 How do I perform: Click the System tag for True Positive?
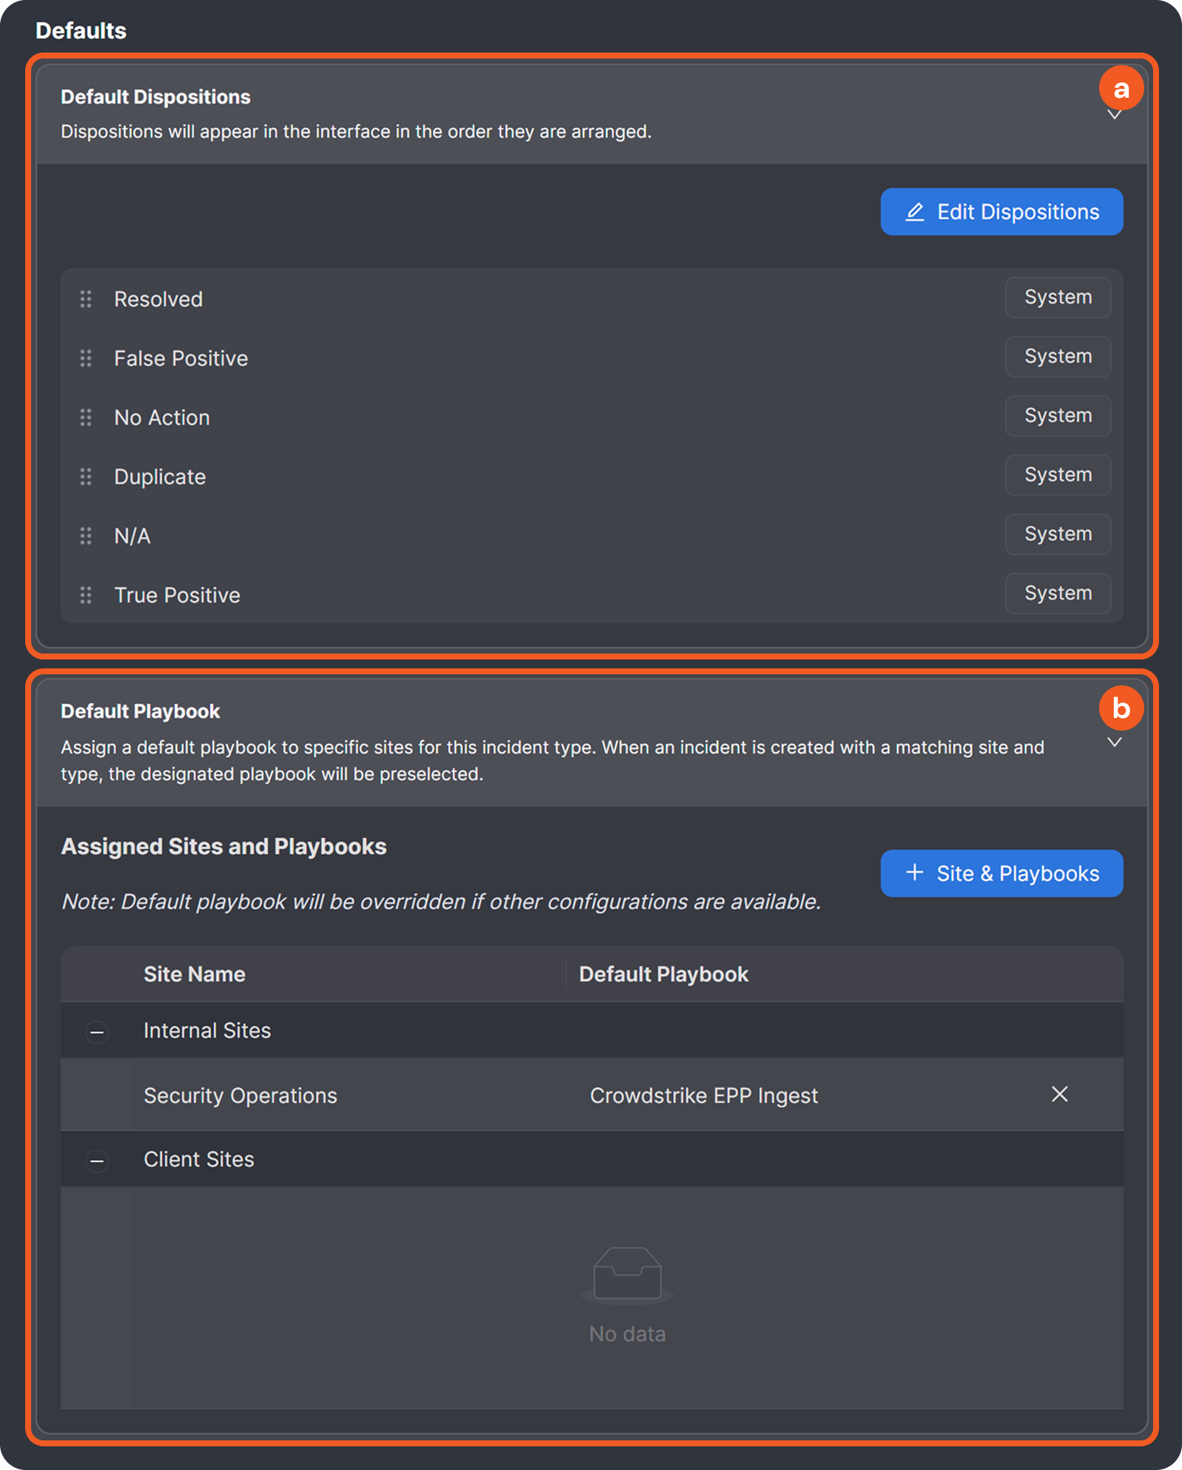[x=1058, y=594]
